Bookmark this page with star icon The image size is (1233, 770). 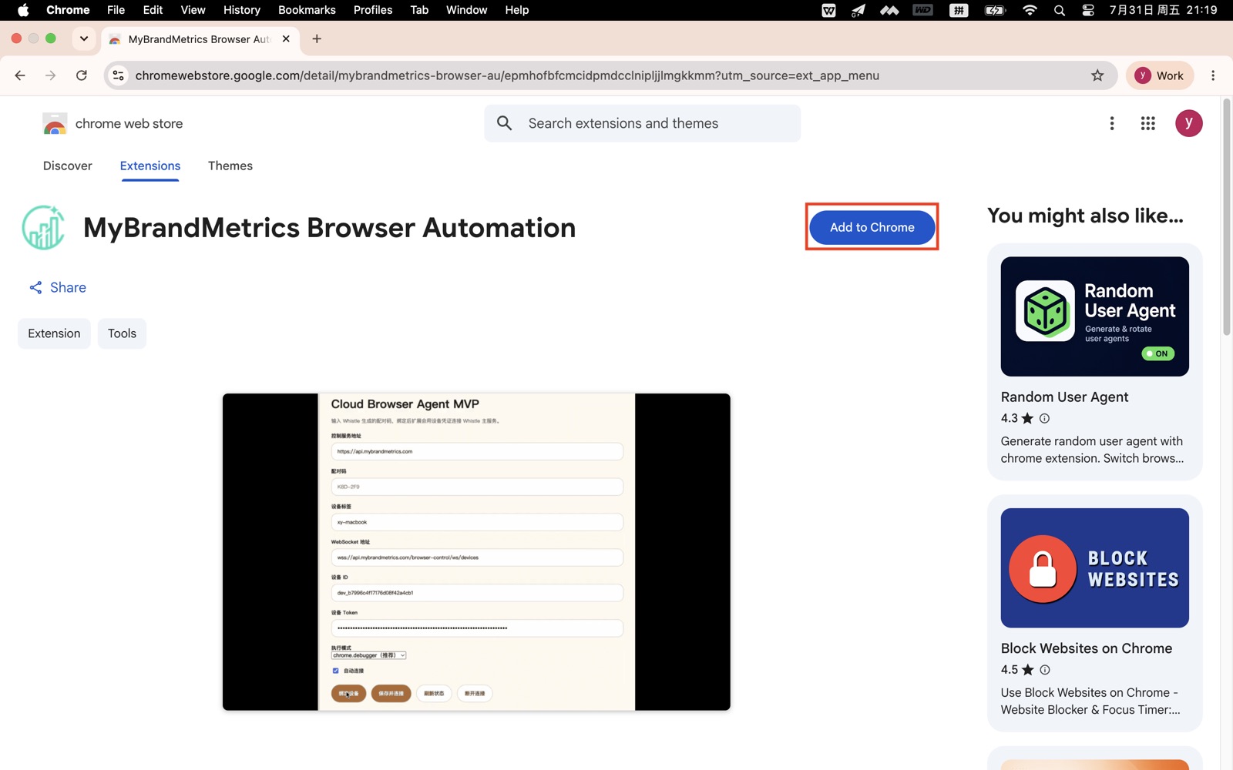click(x=1097, y=75)
